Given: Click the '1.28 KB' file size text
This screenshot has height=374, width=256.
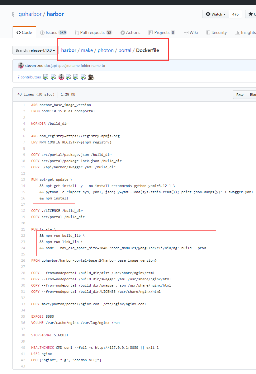Looking at the screenshot, I should (68, 94).
